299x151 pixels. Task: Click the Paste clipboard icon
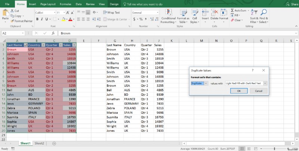5,13
